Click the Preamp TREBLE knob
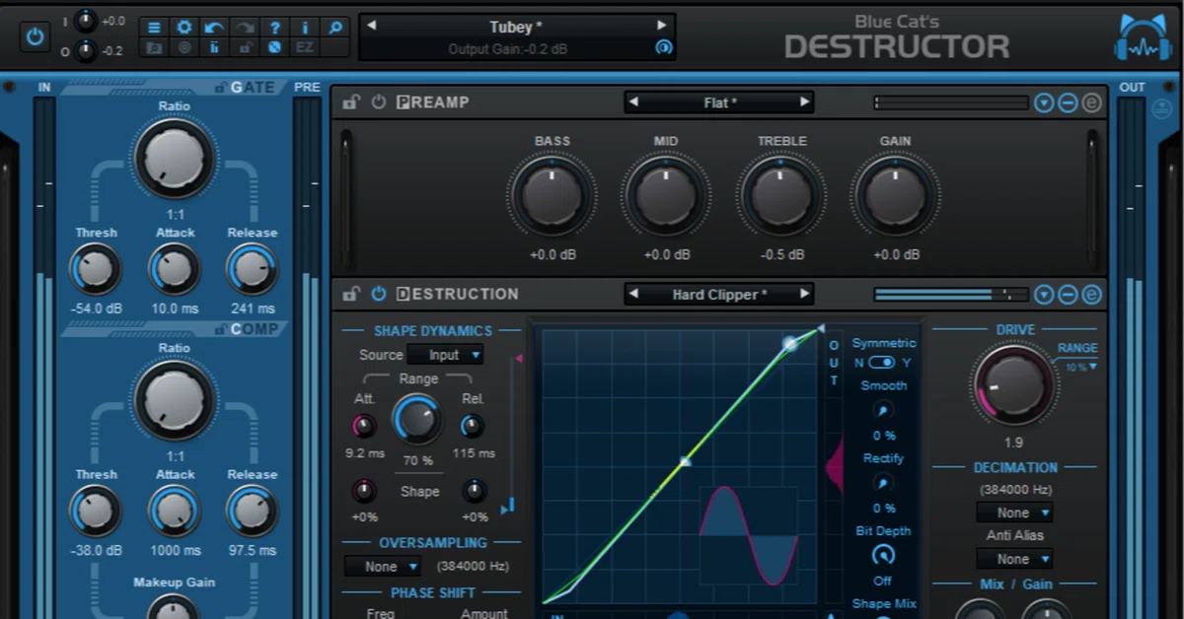 (782, 197)
